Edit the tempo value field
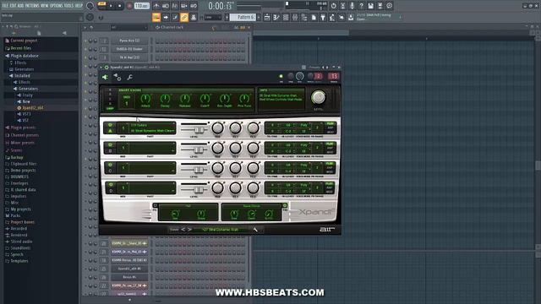The image size is (541, 304). coord(141,6)
